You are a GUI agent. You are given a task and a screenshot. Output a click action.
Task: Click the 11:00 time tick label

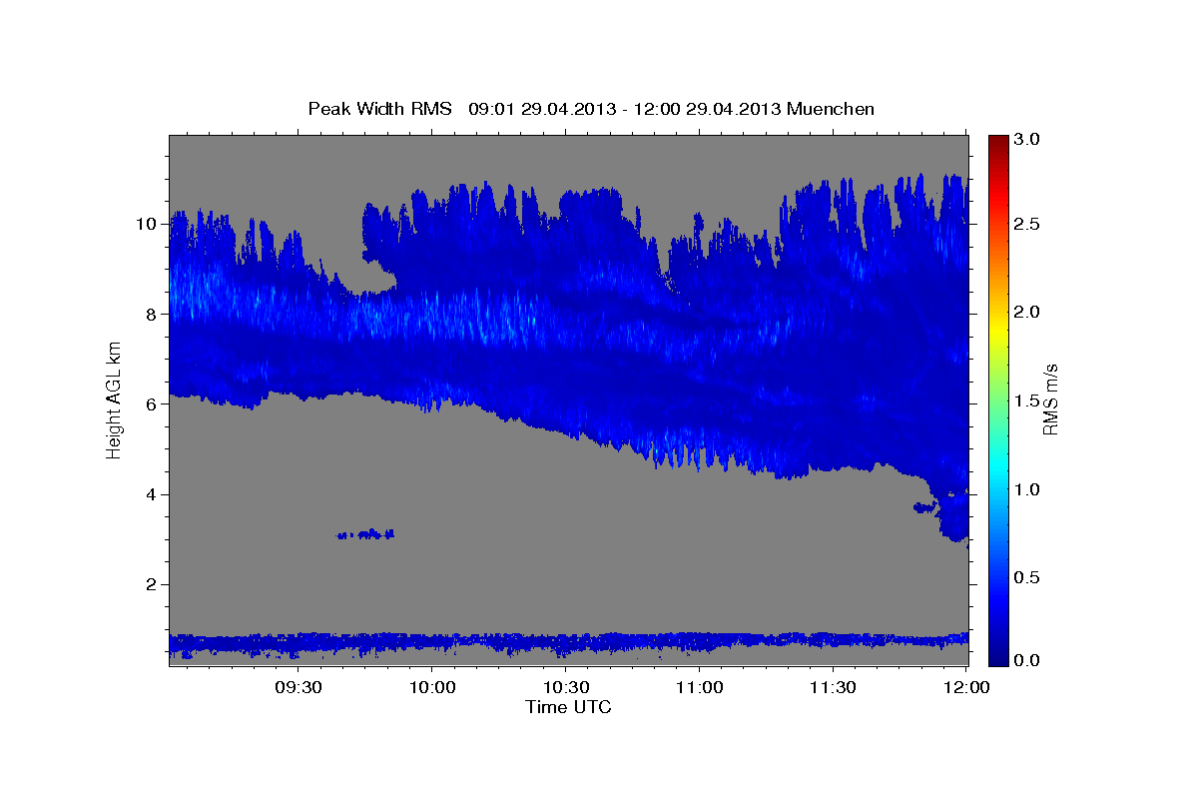[699, 687]
